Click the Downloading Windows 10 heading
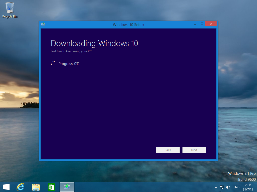Image resolution: width=257 pixels, height=192 pixels. 94,43
